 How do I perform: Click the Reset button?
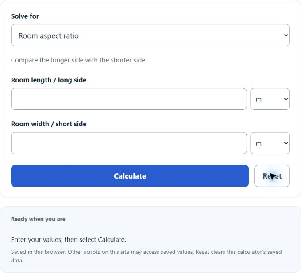(272, 175)
